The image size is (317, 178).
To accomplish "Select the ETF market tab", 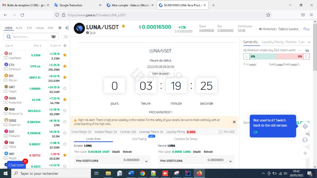I will click(x=30, y=28).
